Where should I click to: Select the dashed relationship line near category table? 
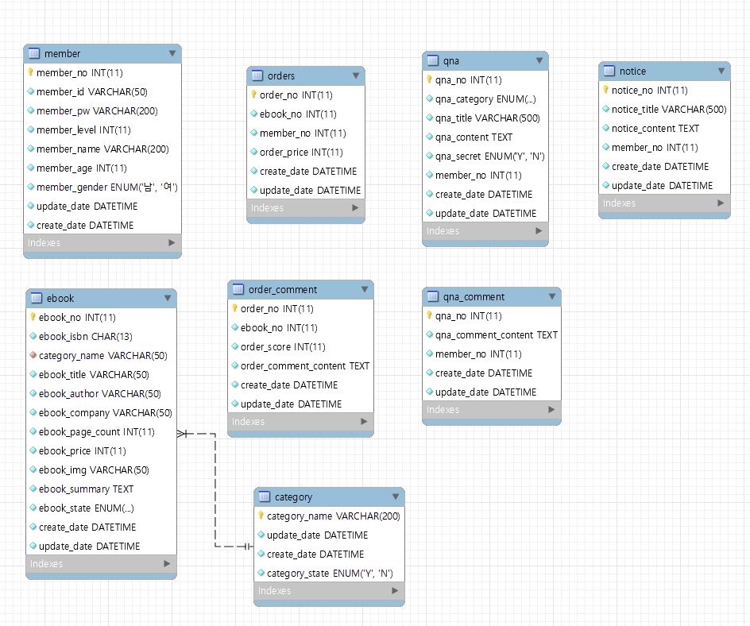(215, 493)
